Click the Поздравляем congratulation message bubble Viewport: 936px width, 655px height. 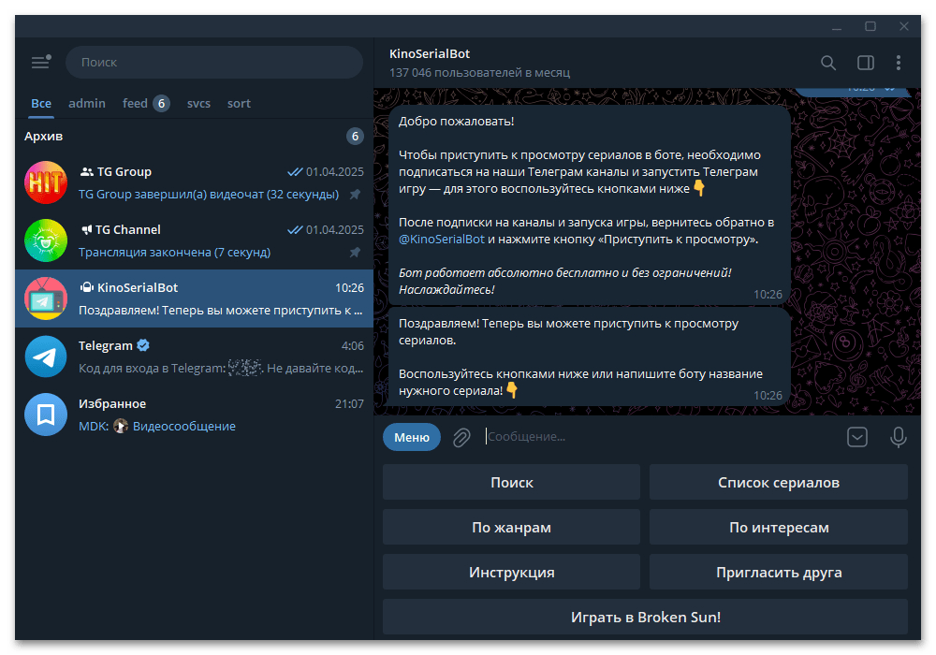[590, 357]
